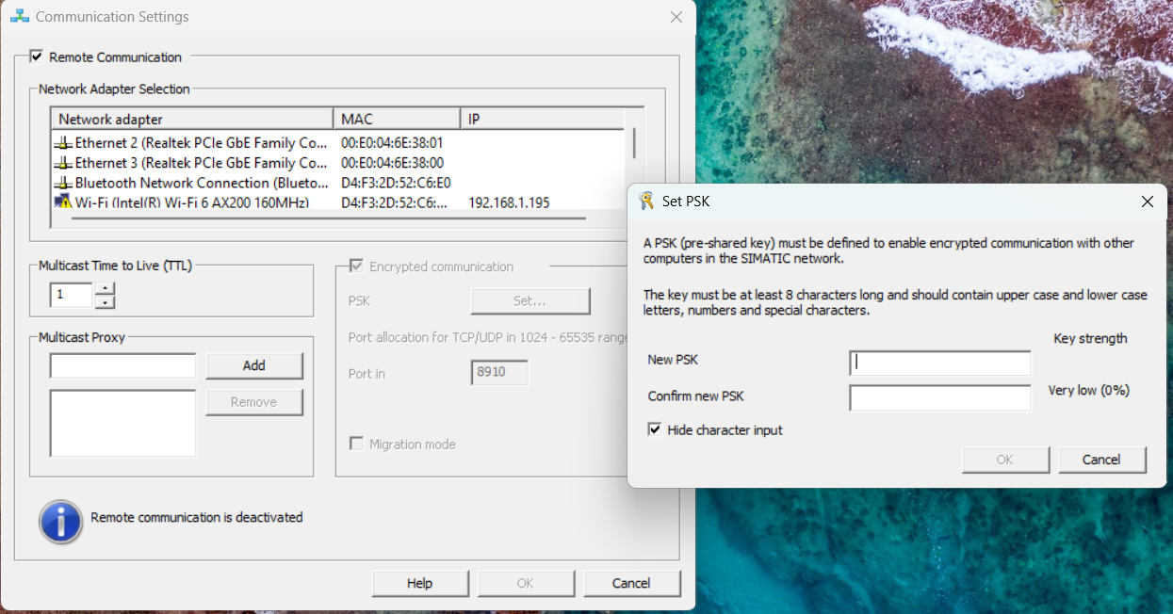
Task: Select the Ethernet 3 adapter icon
Action: (x=64, y=163)
